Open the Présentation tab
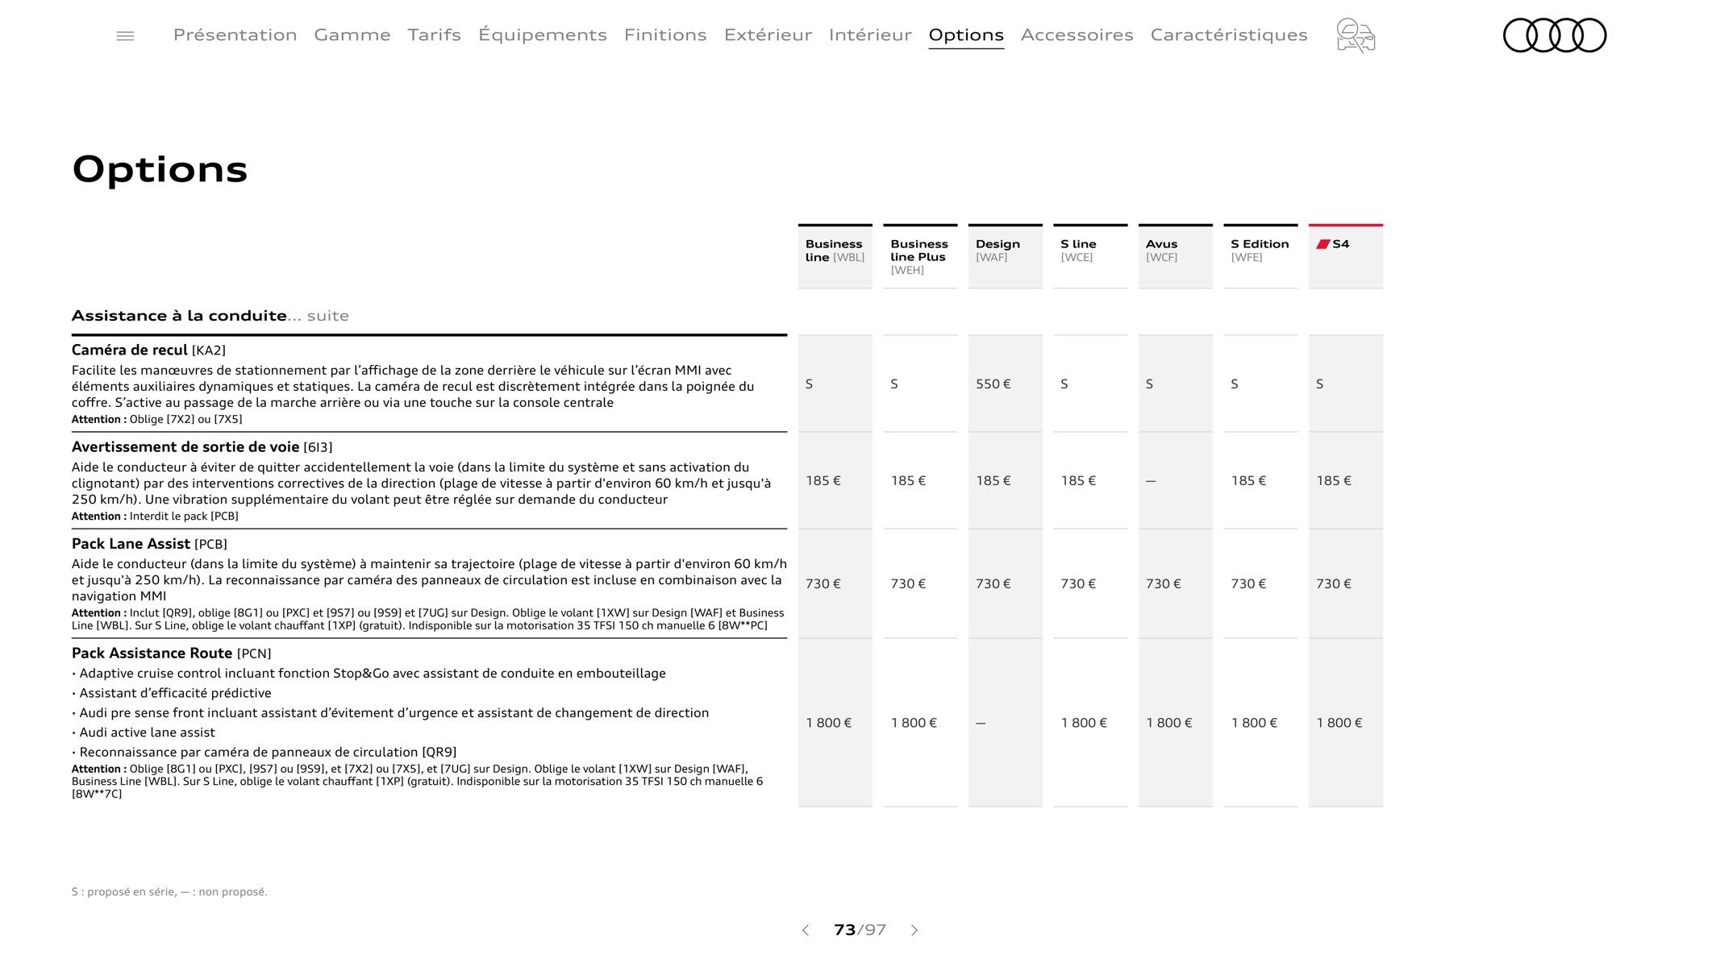The height and width of the screenshot is (967, 1720). pyautogui.click(x=235, y=35)
